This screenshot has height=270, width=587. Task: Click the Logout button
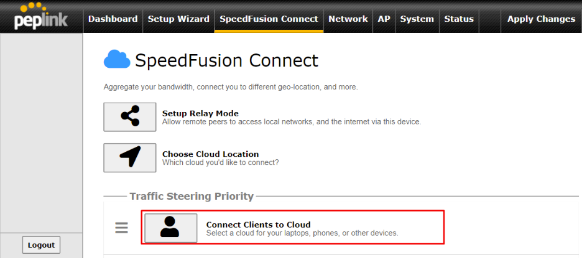point(41,245)
